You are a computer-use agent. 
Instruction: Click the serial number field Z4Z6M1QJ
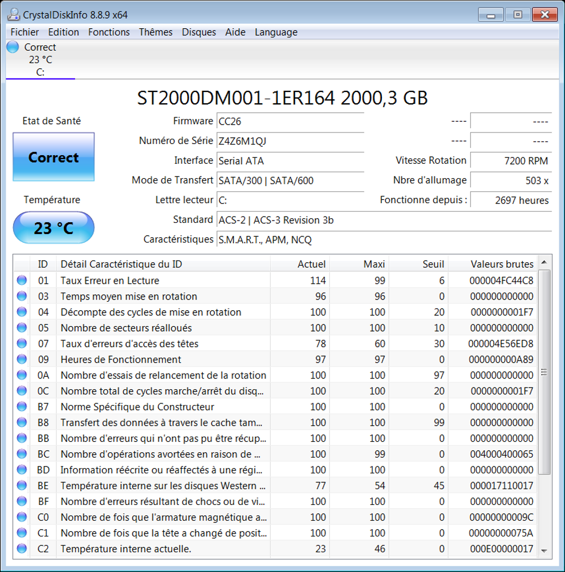coord(290,141)
